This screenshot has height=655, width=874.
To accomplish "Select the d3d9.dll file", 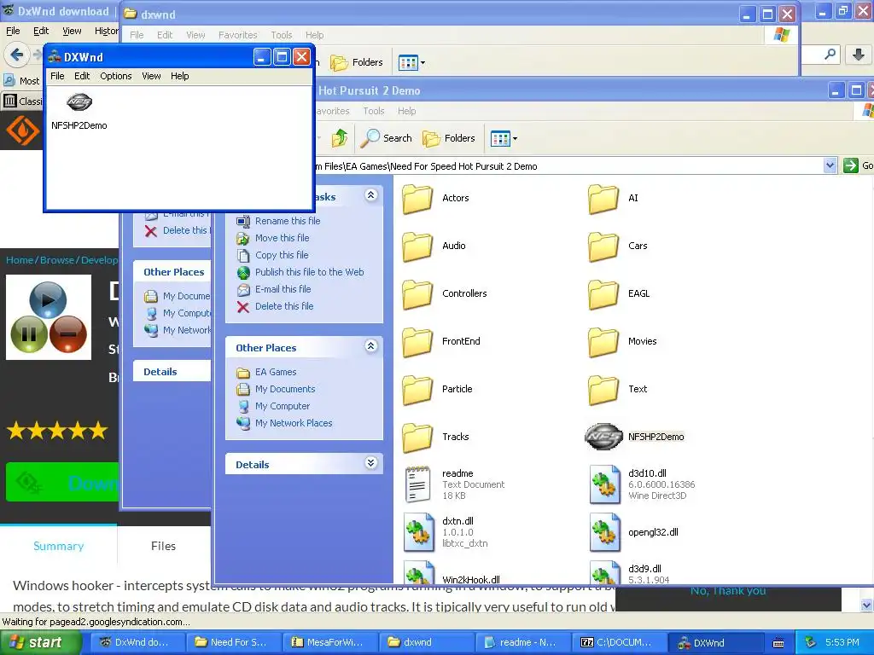I will coord(630,574).
